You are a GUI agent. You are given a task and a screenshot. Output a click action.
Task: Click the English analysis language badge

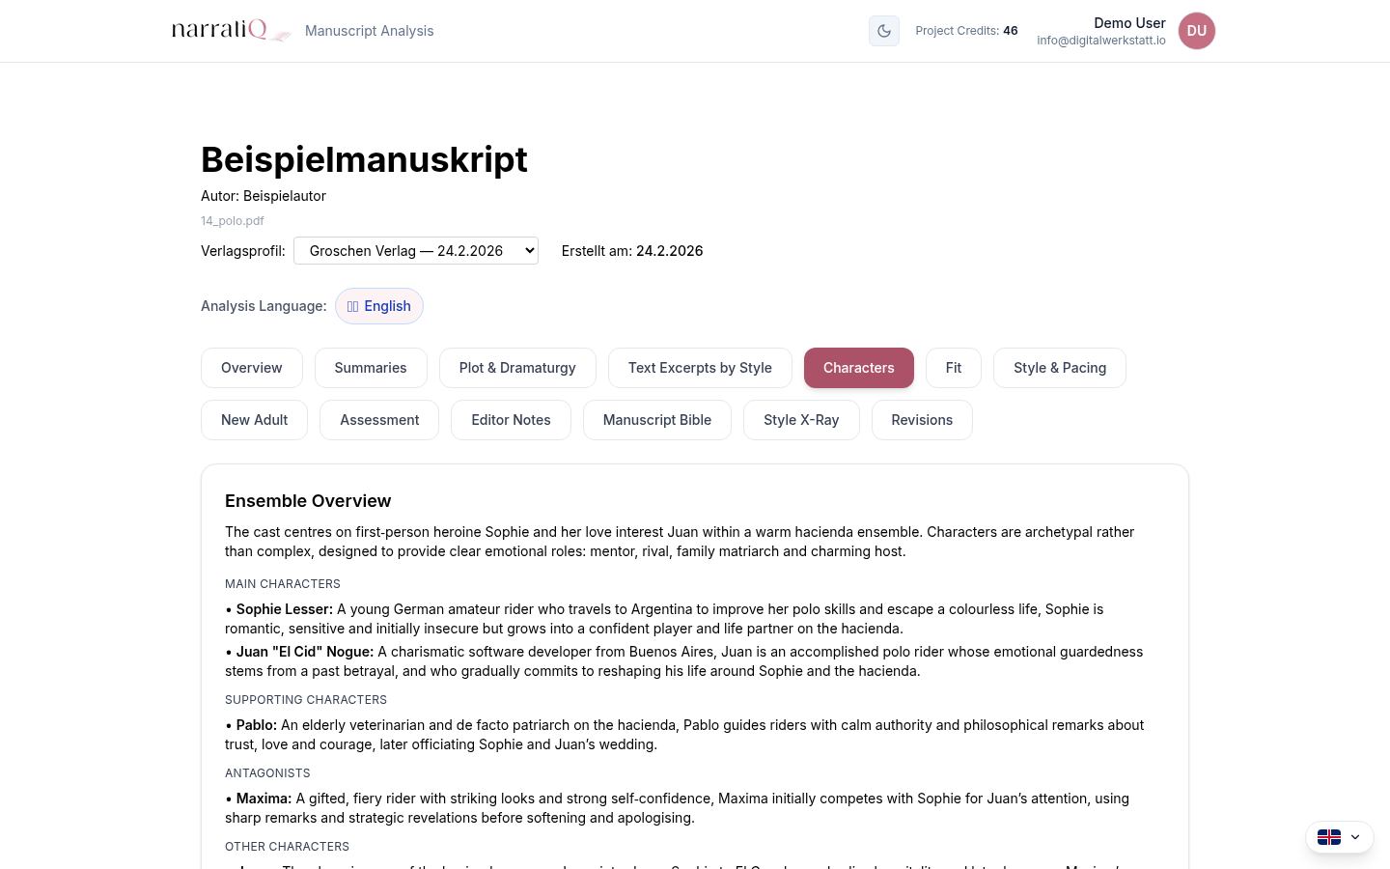[x=379, y=306]
